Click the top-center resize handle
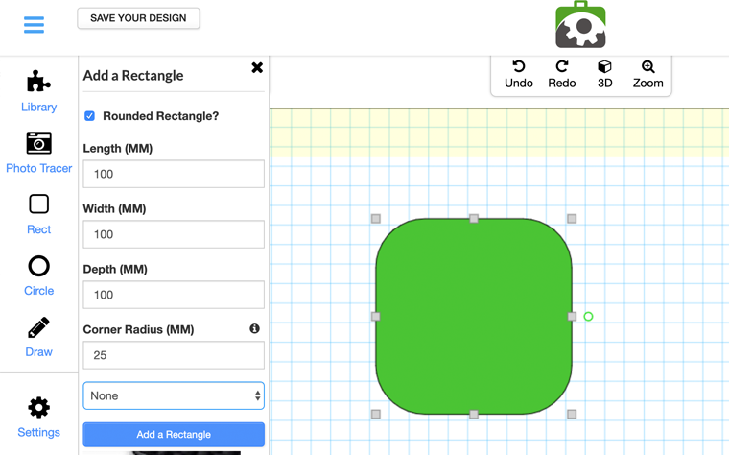Image resolution: width=729 pixels, height=455 pixels. coord(474,219)
